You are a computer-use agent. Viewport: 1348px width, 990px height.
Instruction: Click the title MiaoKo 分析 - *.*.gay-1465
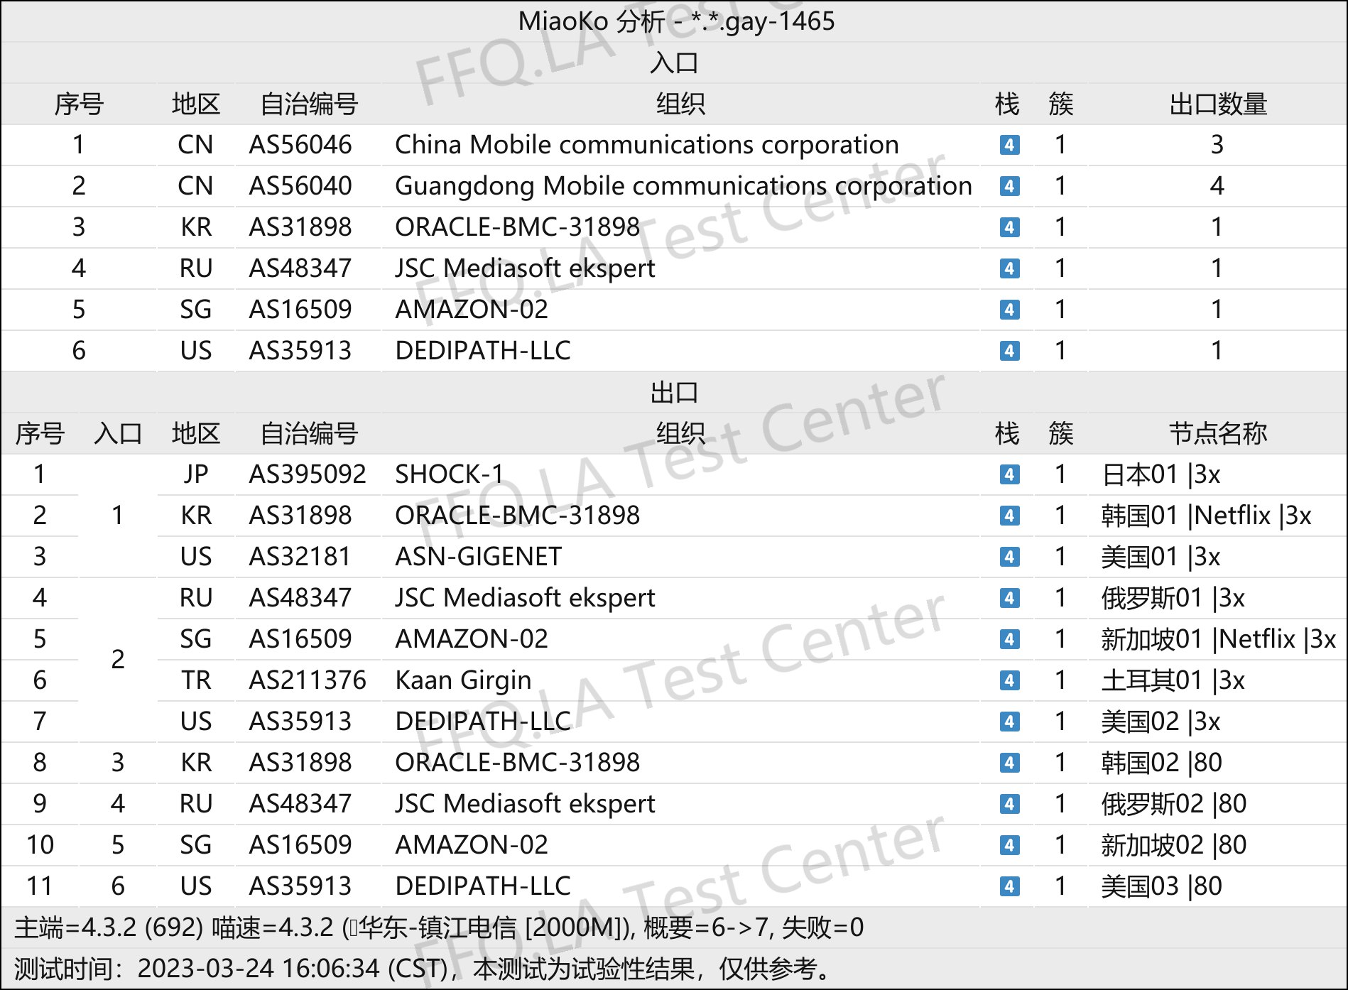tap(676, 21)
